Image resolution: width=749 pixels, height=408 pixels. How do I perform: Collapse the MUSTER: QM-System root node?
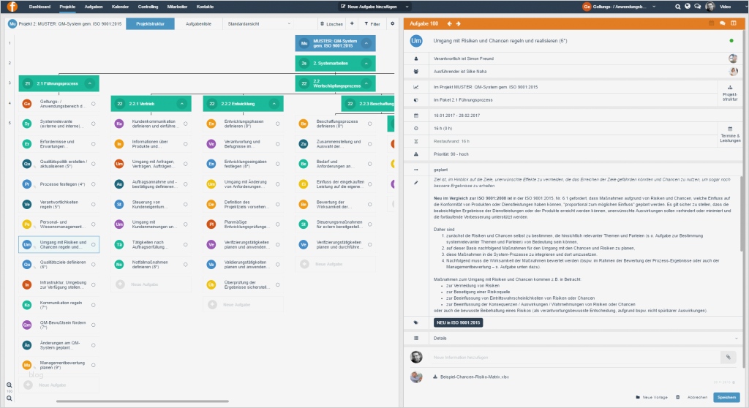tap(366, 43)
